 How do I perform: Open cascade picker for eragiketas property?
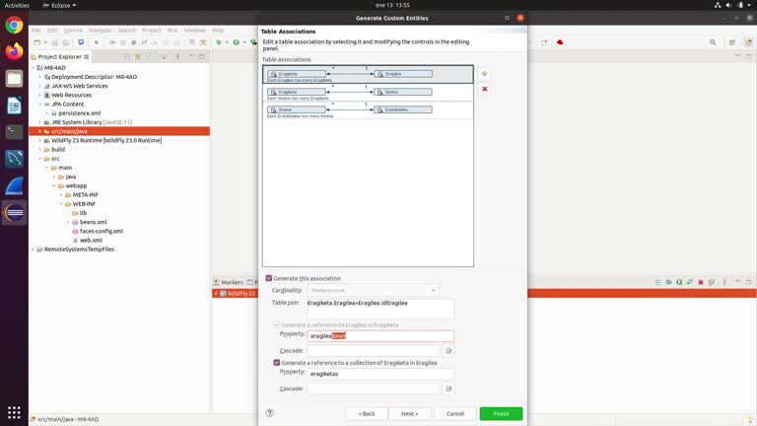[448, 389]
